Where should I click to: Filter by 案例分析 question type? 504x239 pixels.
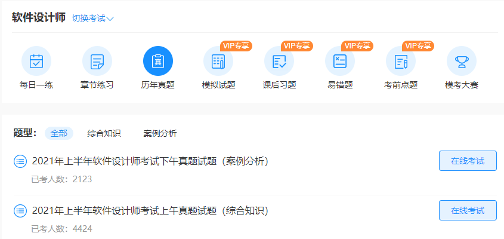(x=160, y=133)
